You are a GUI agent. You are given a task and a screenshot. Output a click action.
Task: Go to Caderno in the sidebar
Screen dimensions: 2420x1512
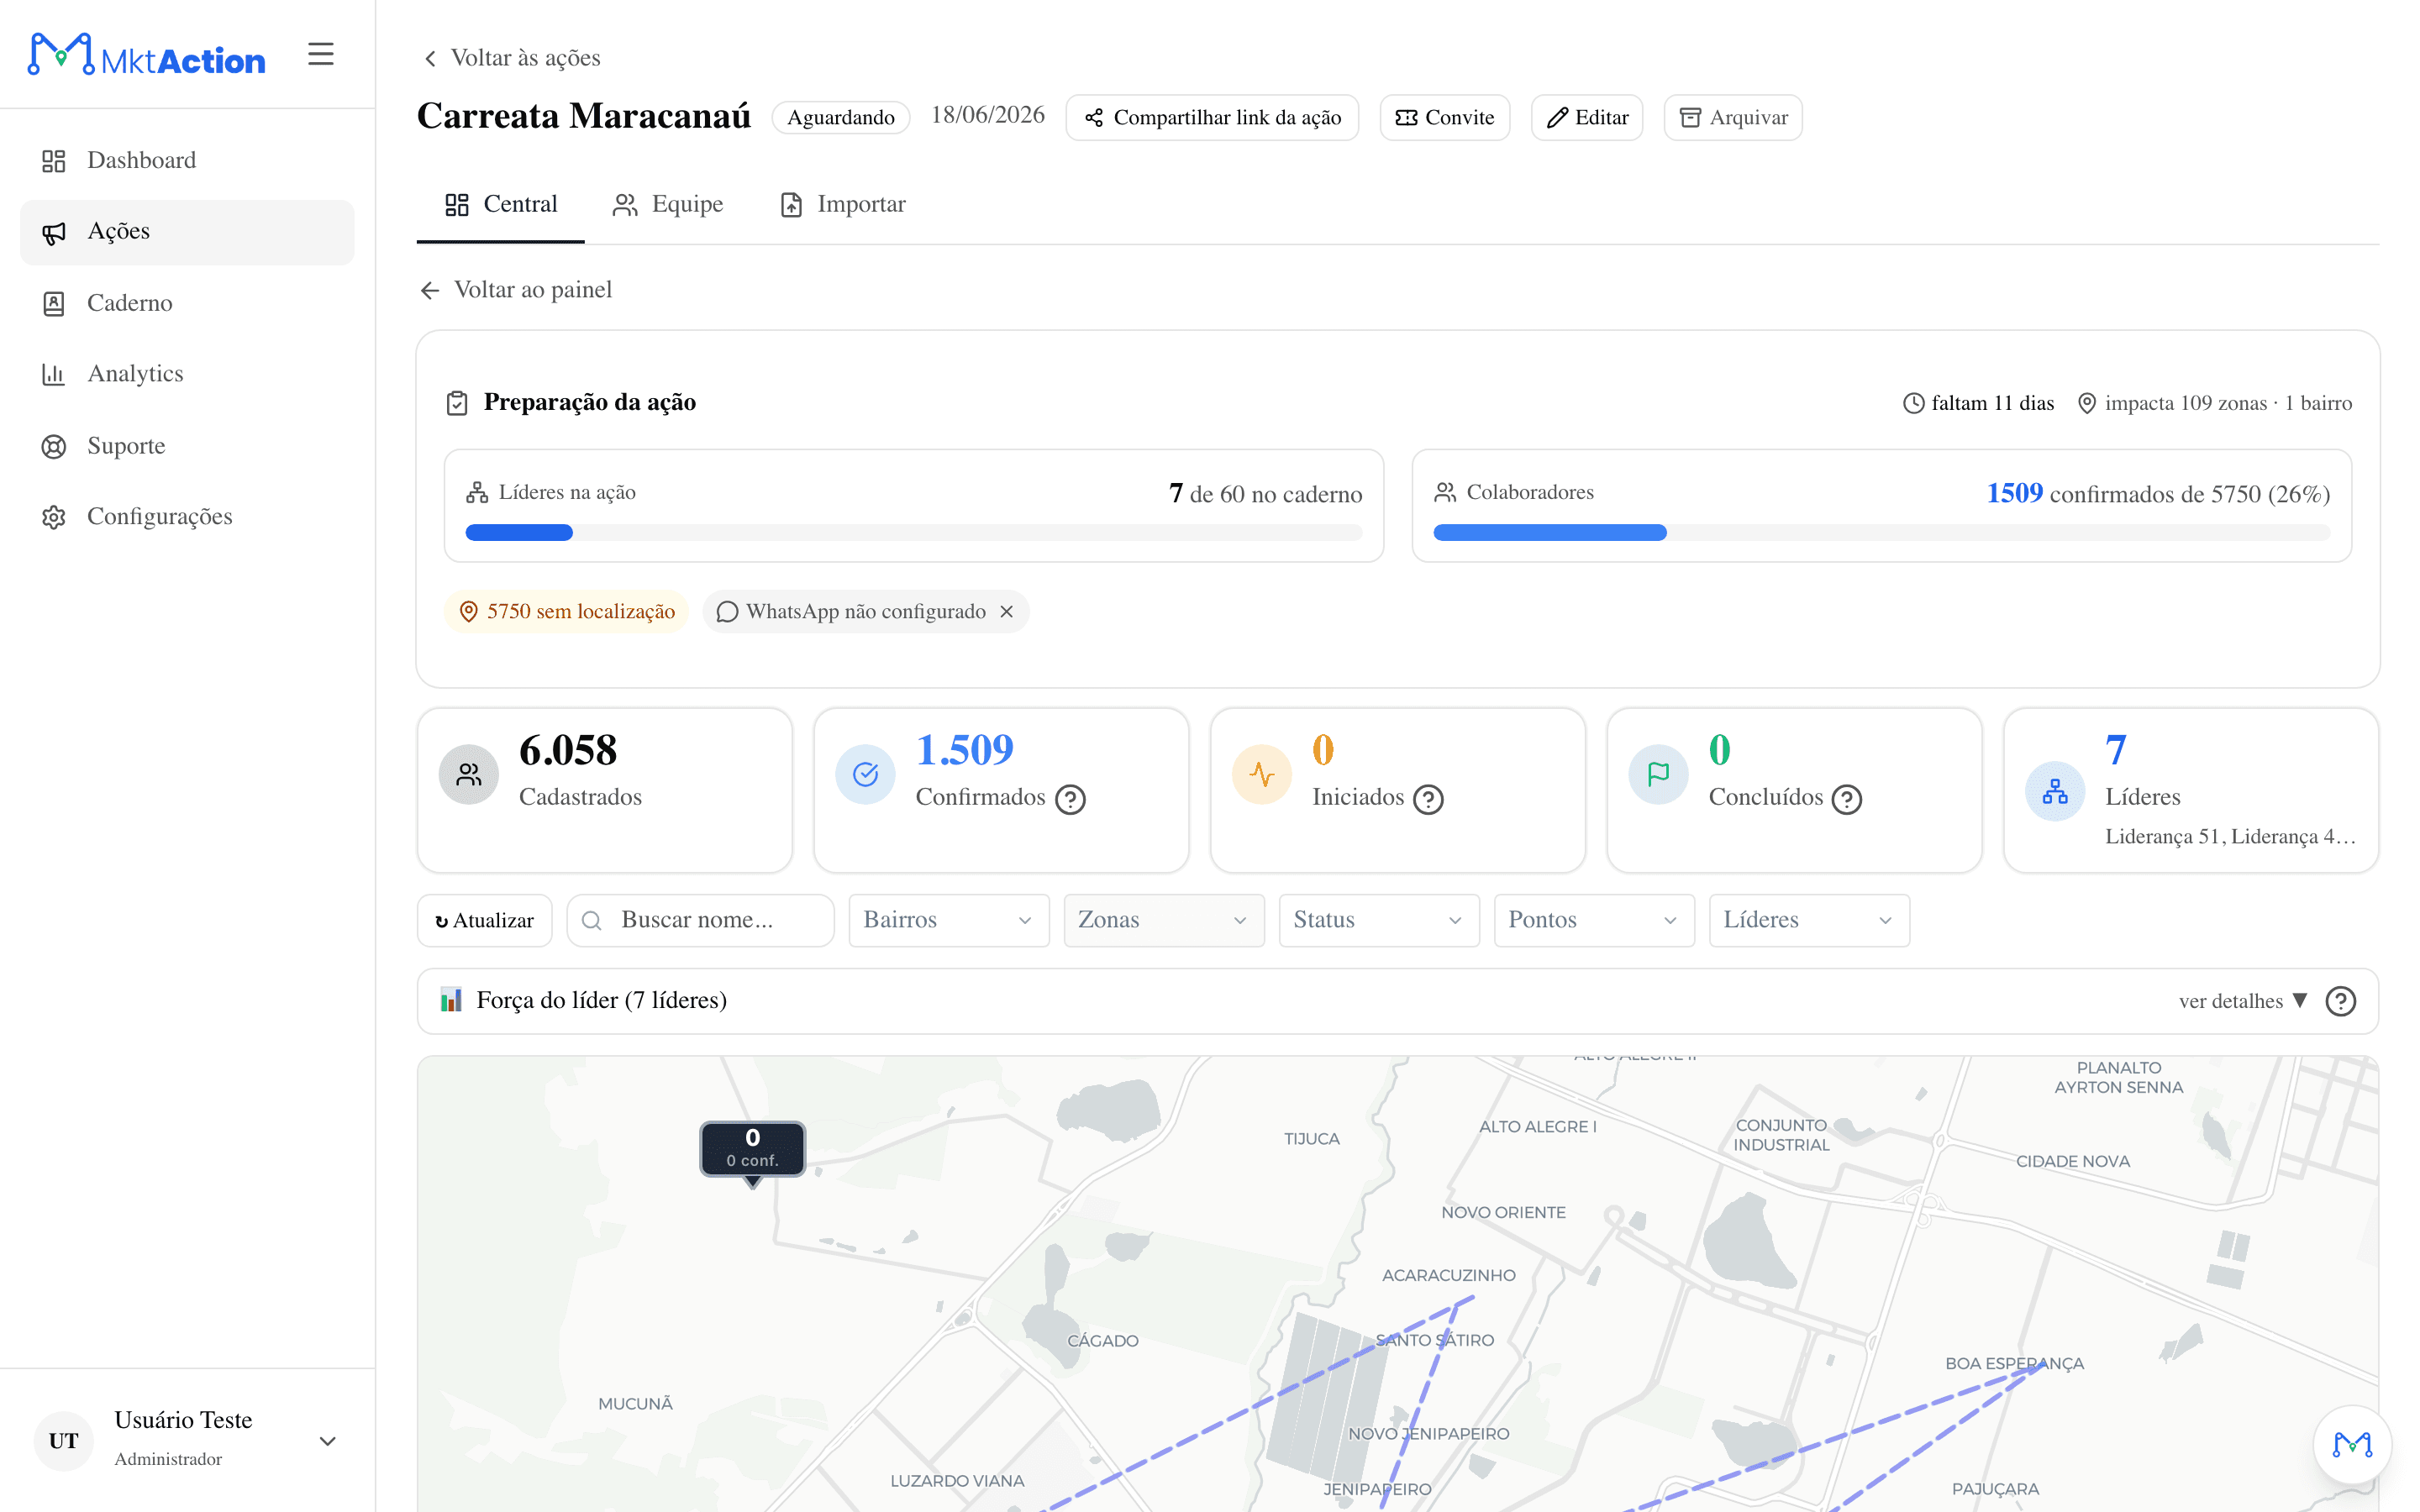tap(187, 303)
